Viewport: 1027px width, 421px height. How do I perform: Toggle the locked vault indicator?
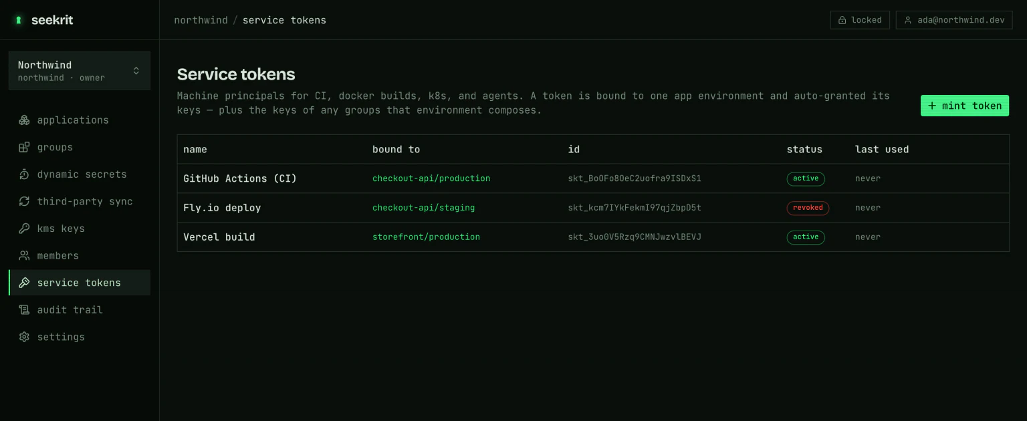pos(860,20)
